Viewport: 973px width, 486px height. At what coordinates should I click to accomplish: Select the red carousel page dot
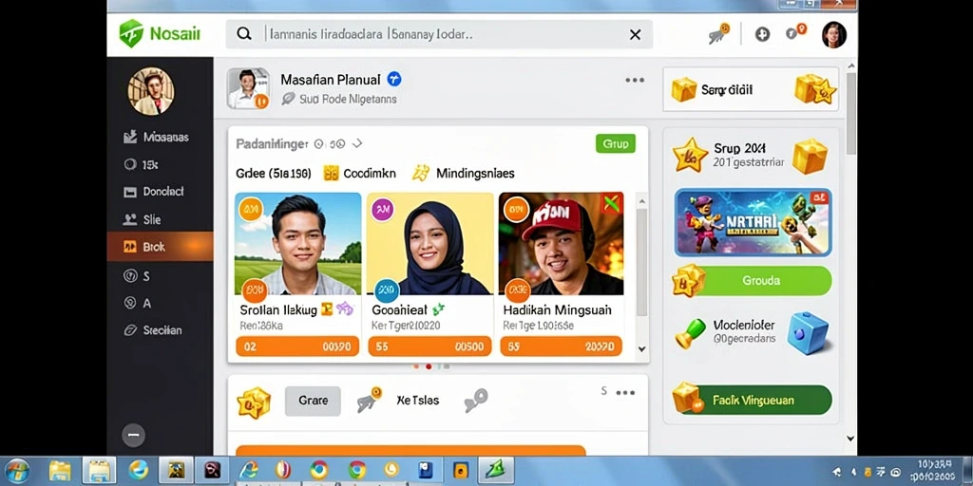click(x=429, y=366)
